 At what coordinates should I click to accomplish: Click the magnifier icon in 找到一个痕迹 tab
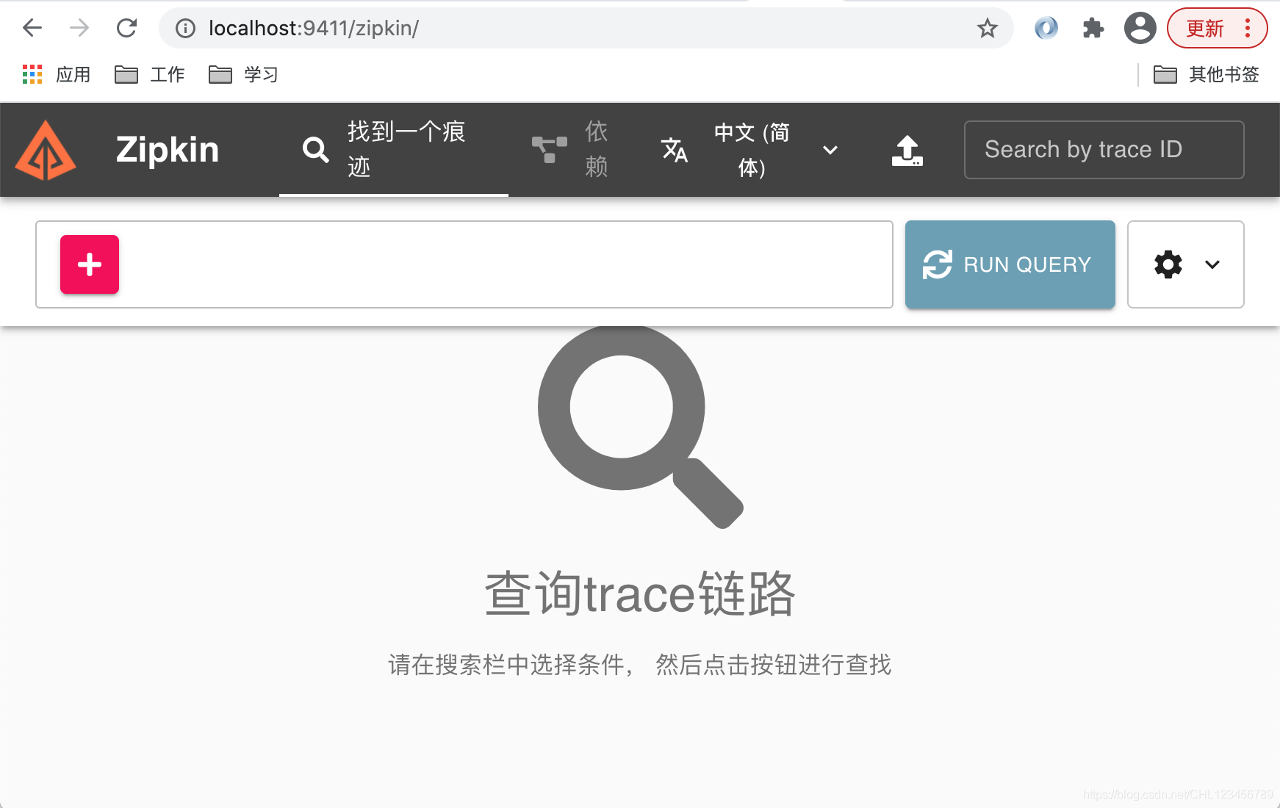click(315, 150)
